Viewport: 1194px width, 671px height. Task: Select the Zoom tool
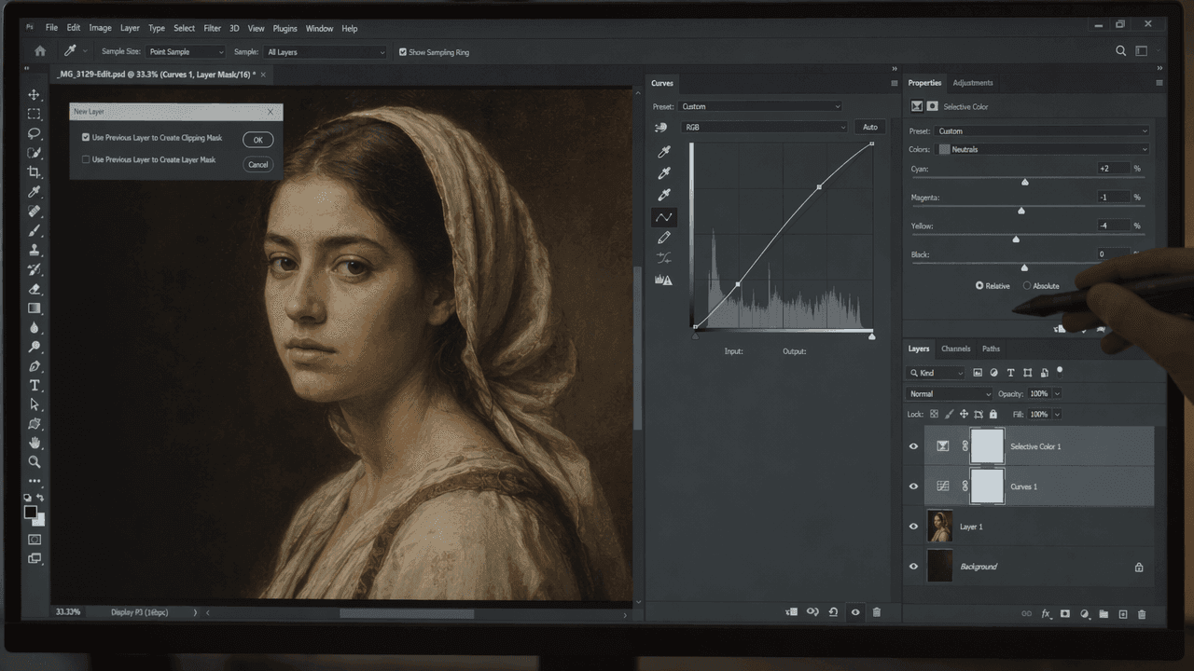coord(35,462)
